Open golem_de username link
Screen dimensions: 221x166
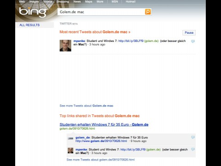pyautogui.click(x=83, y=137)
